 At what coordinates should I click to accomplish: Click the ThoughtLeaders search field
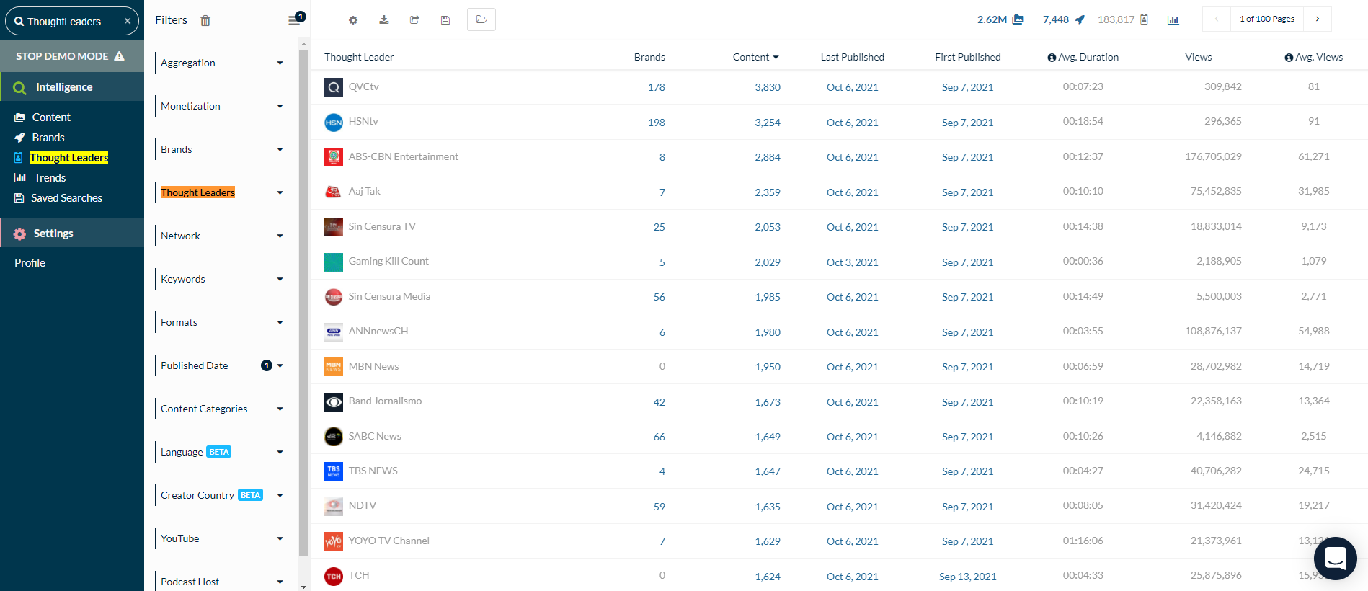coord(71,21)
